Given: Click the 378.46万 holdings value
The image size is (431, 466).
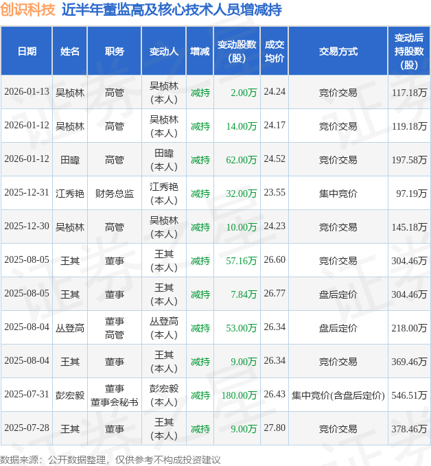Looking at the screenshot, I should [x=409, y=429].
